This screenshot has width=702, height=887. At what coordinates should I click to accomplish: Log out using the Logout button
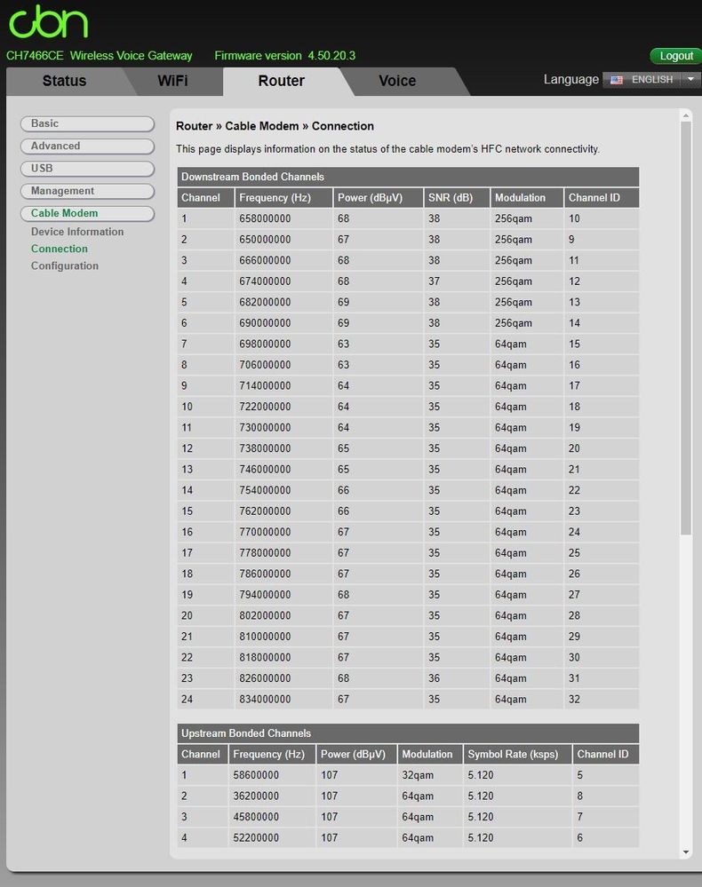click(676, 55)
